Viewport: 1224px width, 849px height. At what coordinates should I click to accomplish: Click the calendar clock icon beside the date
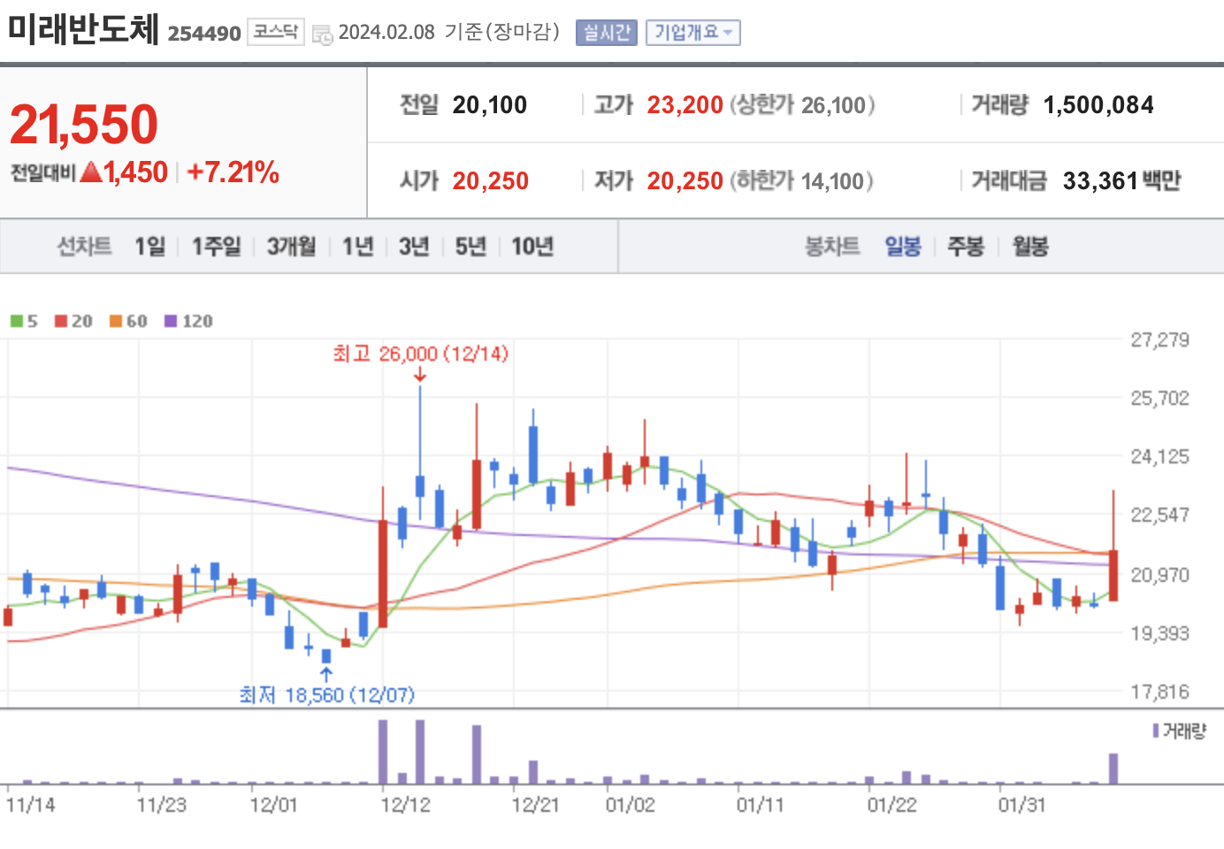click(x=323, y=34)
